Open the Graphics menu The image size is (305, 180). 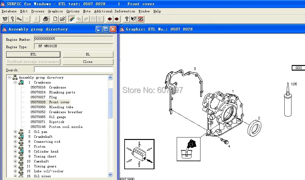coord(55,11)
